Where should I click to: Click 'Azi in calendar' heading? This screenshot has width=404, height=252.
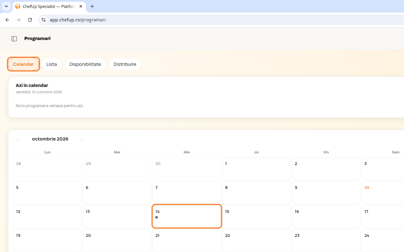(x=32, y=85)
